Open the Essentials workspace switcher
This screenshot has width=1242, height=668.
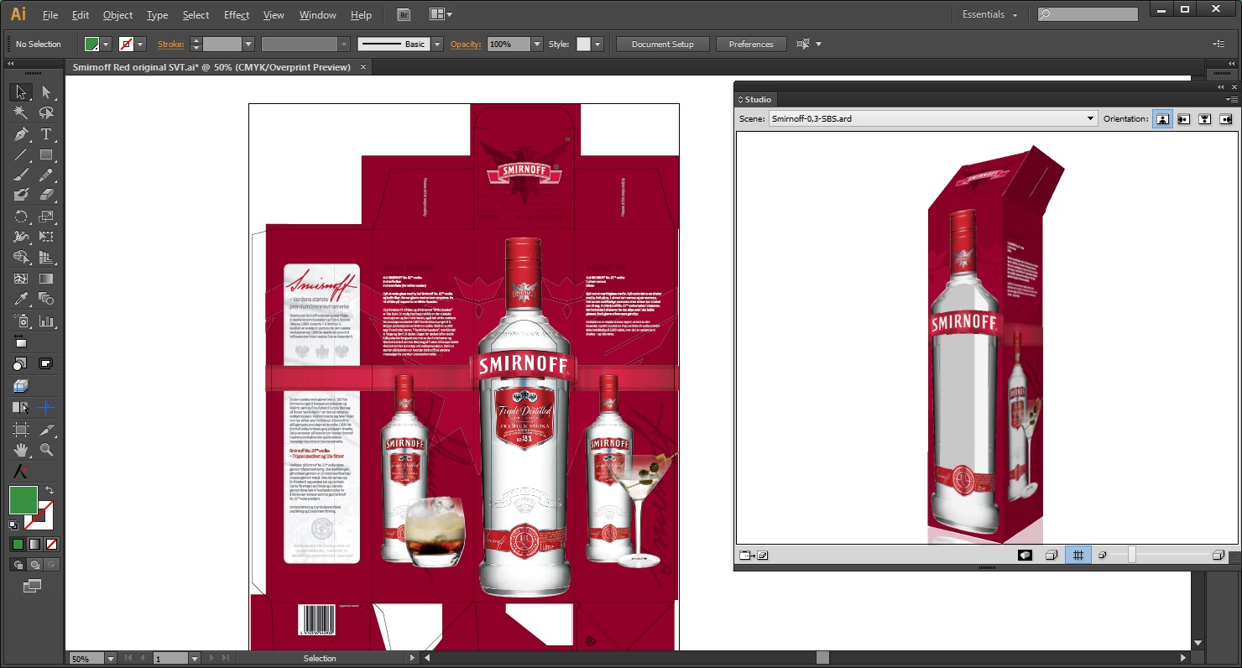[990, 14]
